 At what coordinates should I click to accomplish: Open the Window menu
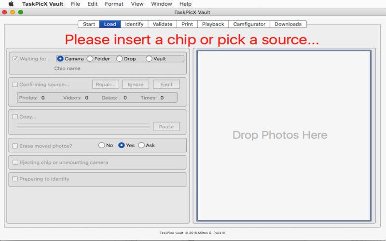pyautogui.click(x=162, y=4)
